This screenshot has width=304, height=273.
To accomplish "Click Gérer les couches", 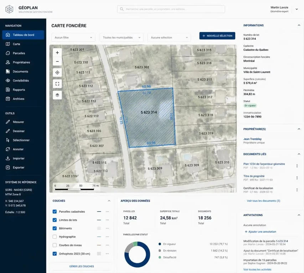I will 81,267.
